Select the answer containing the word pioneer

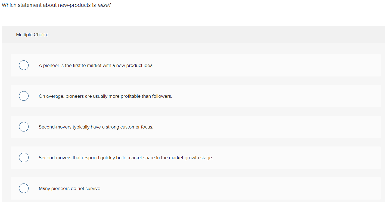coord(96,65)
